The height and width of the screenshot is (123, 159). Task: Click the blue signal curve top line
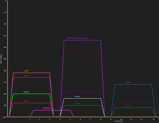point(133,84)
